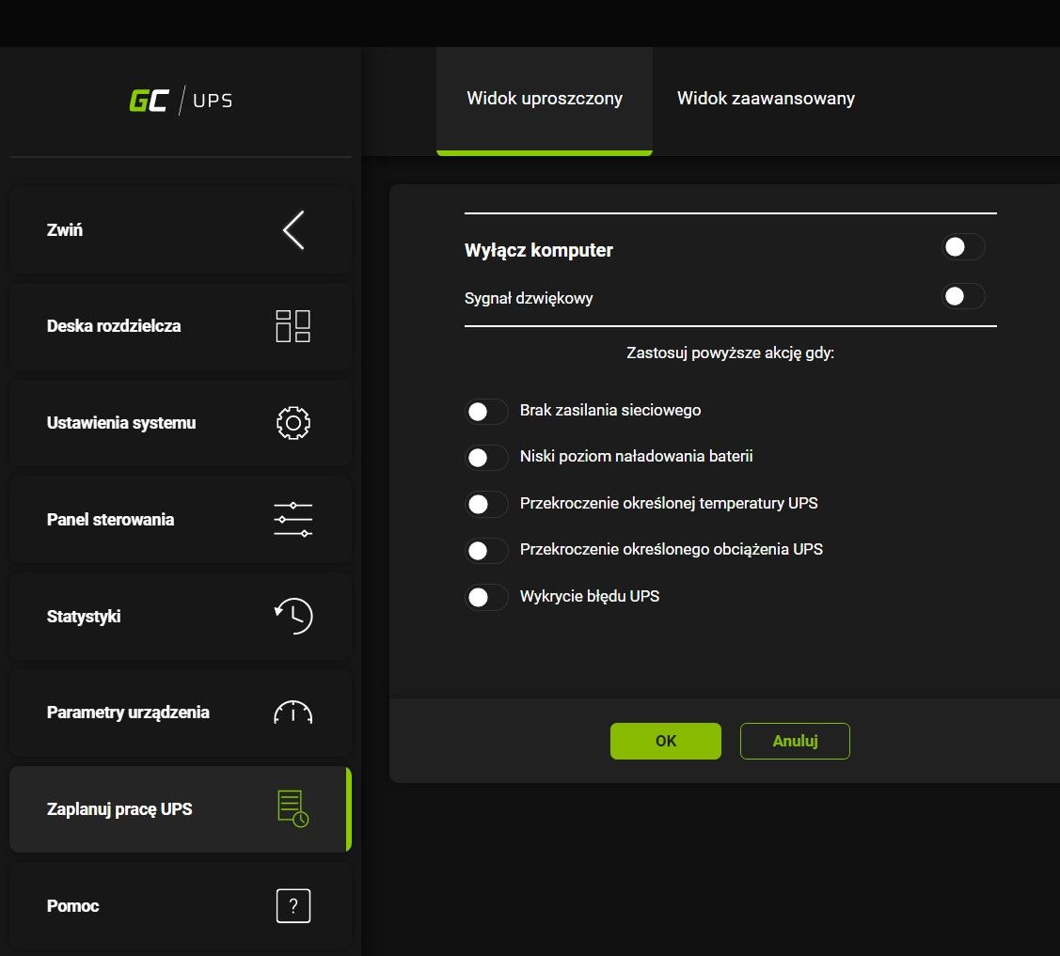Image resolution: width=1060 pixels, height=956 pixels.
Task: Collapse sidebar with the left chevron icon
Action: pos(293,229)
